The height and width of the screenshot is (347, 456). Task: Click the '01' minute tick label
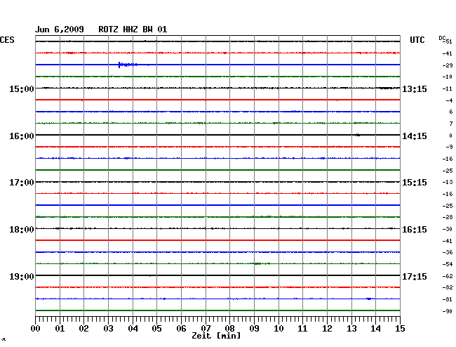pos(60,329)
